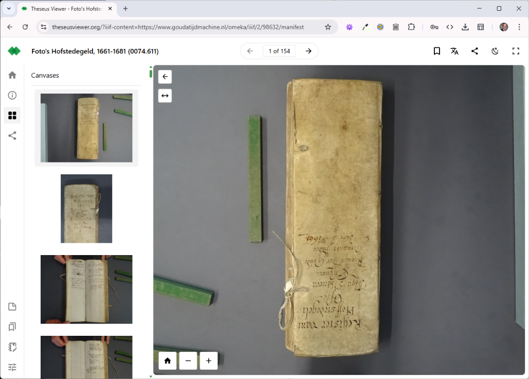Click the share icon in top header
The image size is (529, 379).
pyautogui.click(x=475, y=51)
